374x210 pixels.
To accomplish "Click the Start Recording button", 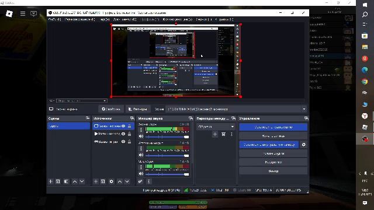I will pos(273,136).
